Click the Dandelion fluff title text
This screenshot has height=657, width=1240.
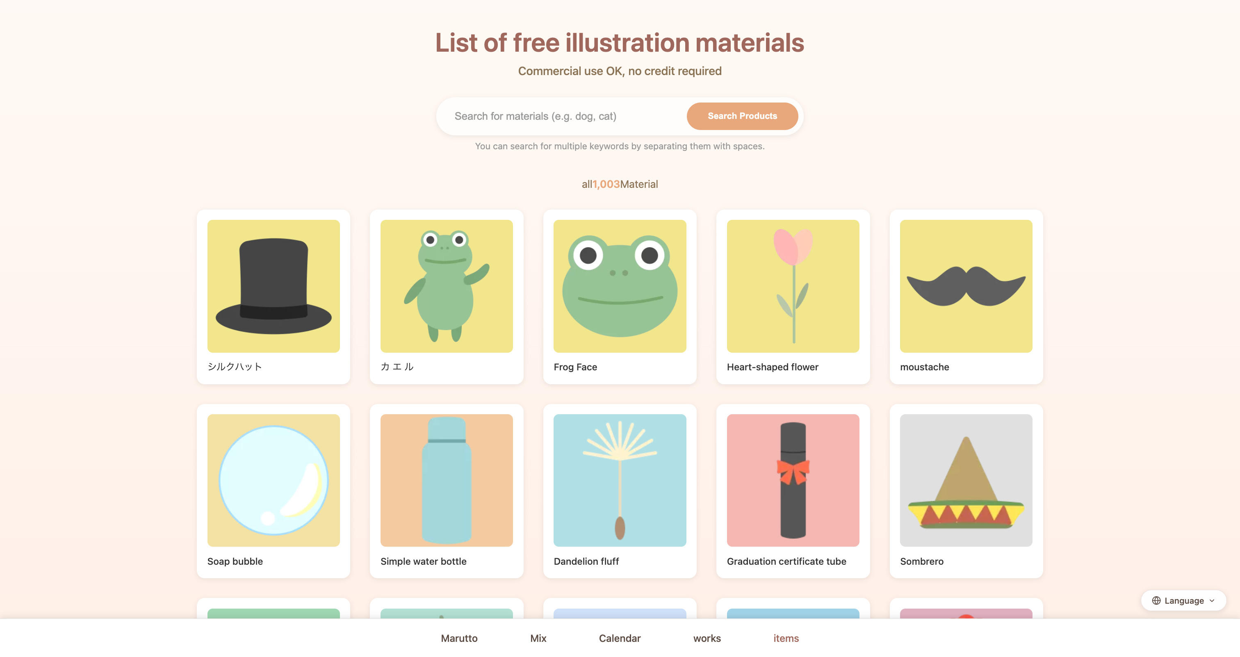pos(586,561)
